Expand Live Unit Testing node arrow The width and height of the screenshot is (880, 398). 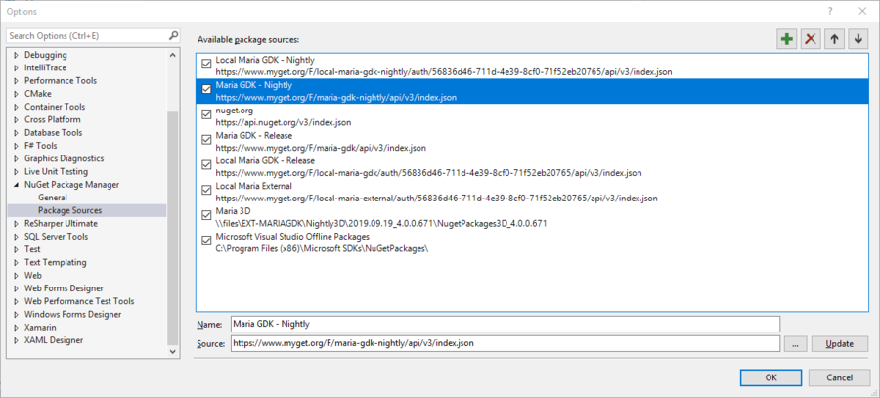pyautogui.click(x=16, y=172)
